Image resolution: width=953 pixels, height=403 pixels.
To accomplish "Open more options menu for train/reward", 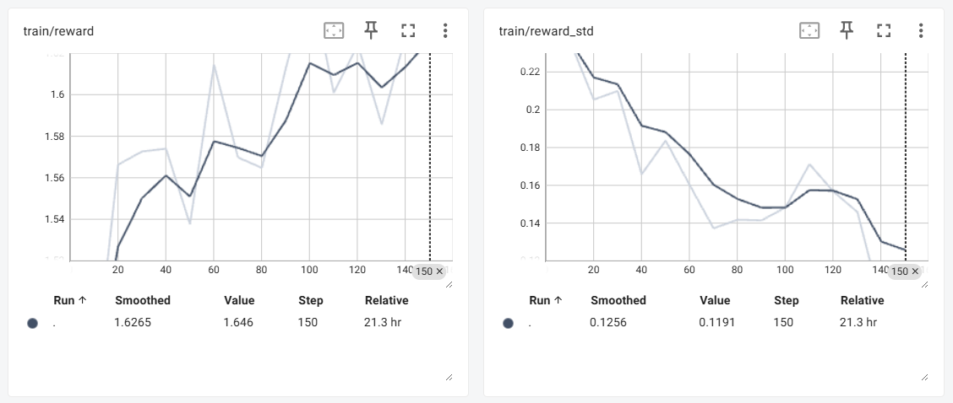I will coord(445,31).
